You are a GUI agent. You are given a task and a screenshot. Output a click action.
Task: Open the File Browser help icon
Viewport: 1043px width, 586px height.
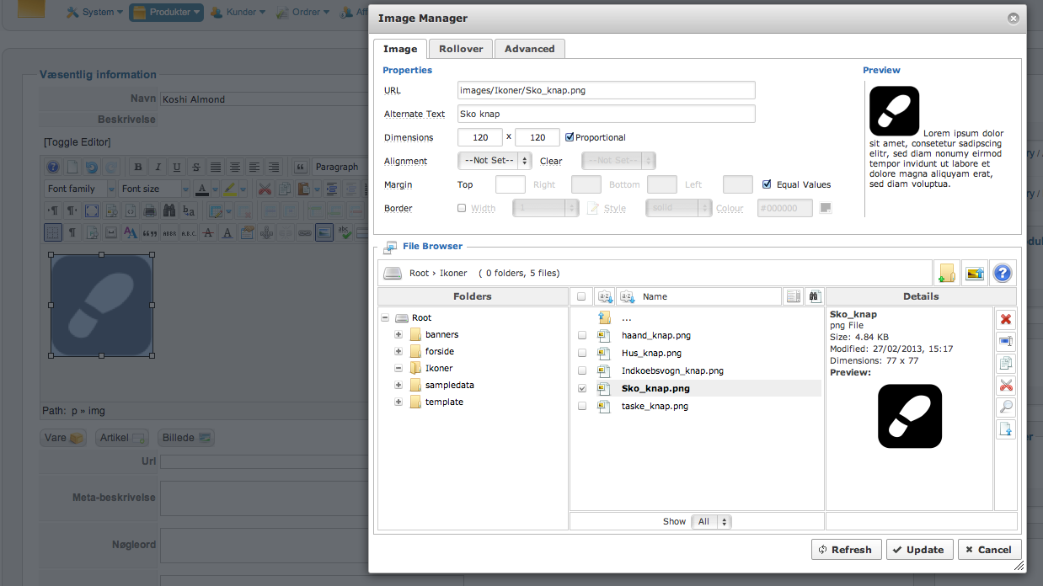(1002, 273)
